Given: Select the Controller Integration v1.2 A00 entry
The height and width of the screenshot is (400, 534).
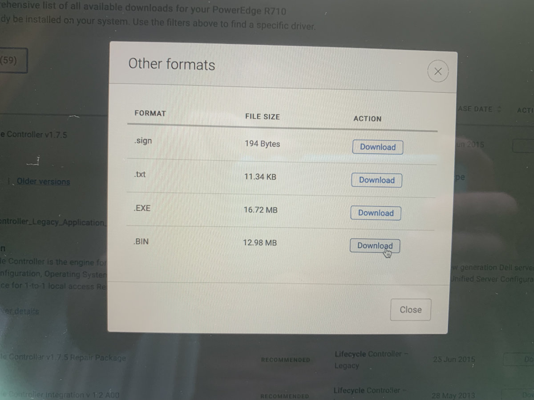Looking at the screenshot, I should (x=60, y=394).
